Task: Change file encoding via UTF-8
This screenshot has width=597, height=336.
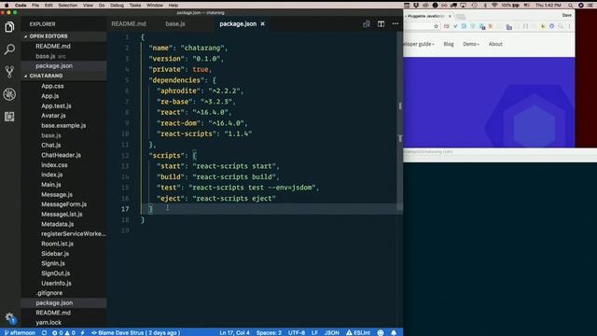Action: click(297, 332)
